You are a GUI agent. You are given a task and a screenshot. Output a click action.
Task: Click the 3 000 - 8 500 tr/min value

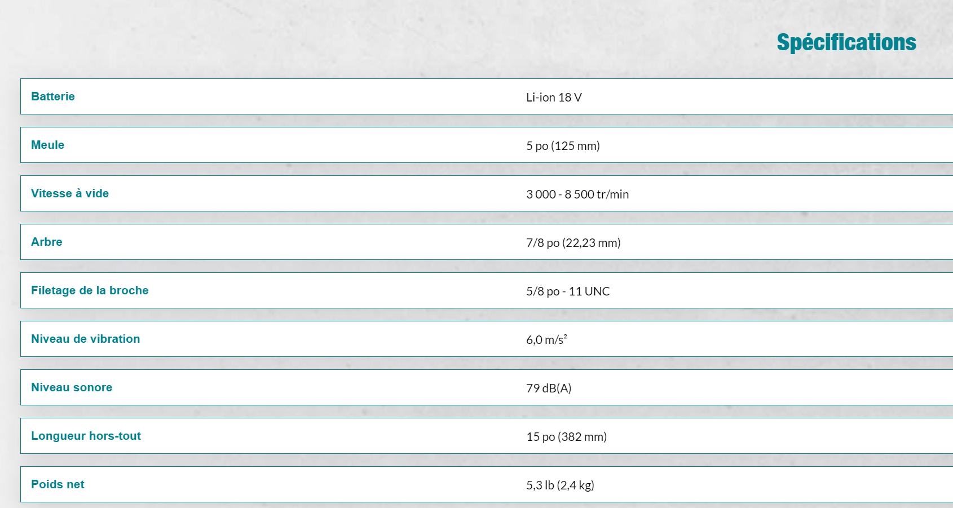point(577,195)
